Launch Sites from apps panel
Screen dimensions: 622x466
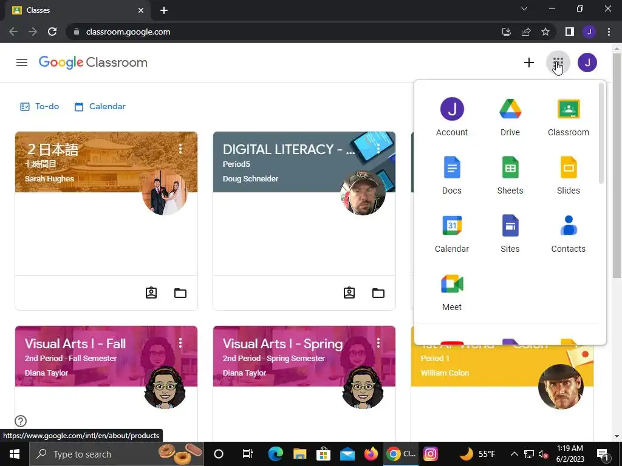510,234
